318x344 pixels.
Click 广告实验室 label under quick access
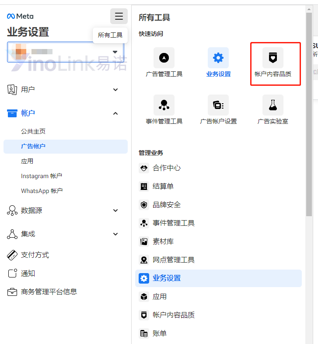(x=273, y=121)
